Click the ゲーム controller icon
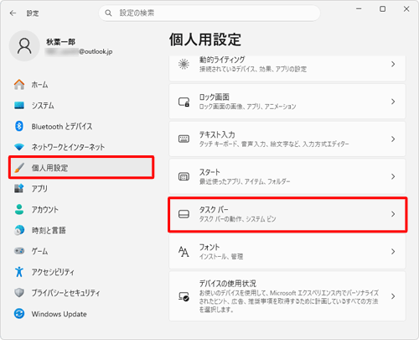The image size is (419, 340). pyautogui.click(x=19, y=251)
